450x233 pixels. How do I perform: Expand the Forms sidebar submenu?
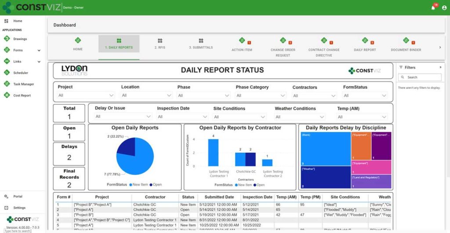coord(39,50)
